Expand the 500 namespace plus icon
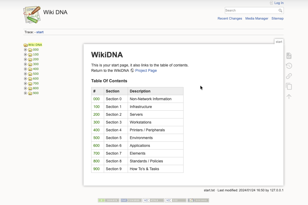Image resolution: width=308 pixels, height=205 pixels. coord(25,74)
